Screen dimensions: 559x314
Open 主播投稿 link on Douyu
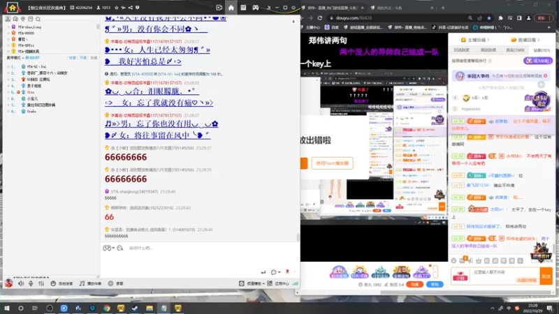click(475, 40)
